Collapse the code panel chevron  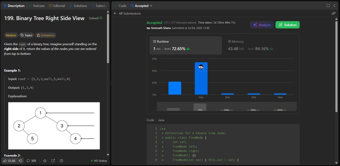[x=334, y=6]
